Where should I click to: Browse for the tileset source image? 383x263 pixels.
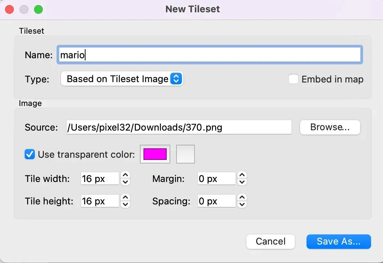click(x=330, y=127)
